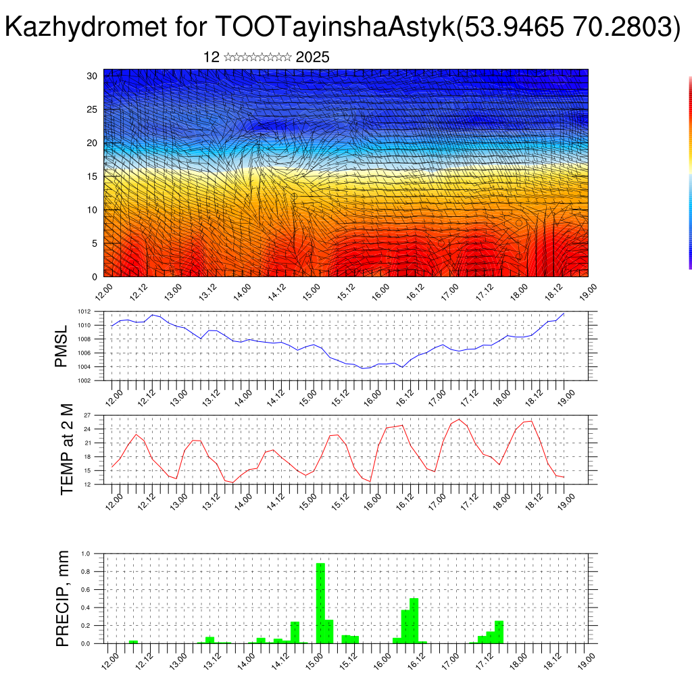The image size is (692, 692).
Task: Select the 17.12 time label under the TEMP chart
Action: pyautogui.click(x=469, y=502)
